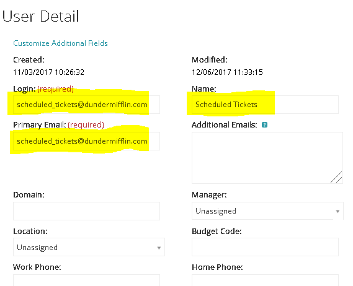
Task: Click the Work Phone input field
Action: click(x=86, y=280)
